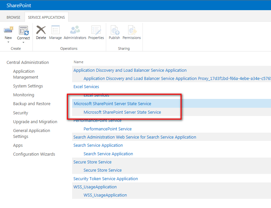This screenshot has height=208, width=271.
Task: Click the Delete X icon
Action: click(41, 30)
